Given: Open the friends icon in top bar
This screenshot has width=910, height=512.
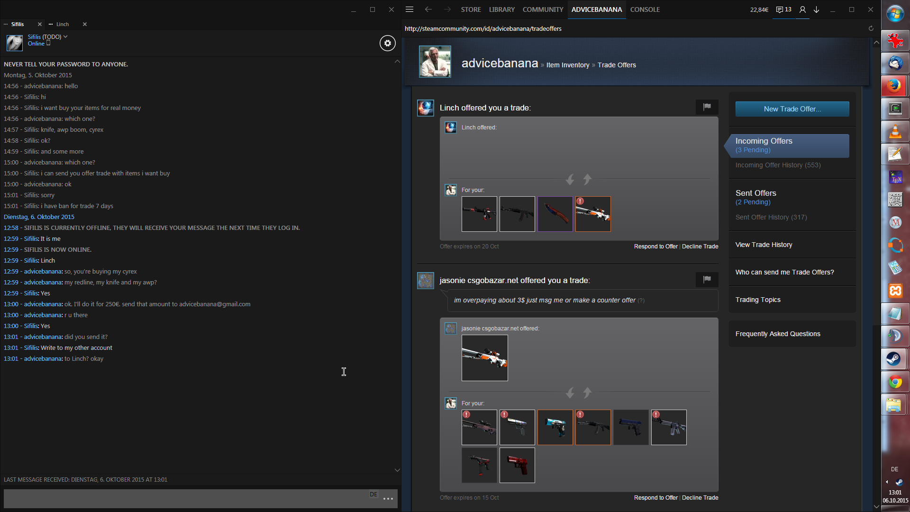Looking at the screenshot, I should pos(802,9).
